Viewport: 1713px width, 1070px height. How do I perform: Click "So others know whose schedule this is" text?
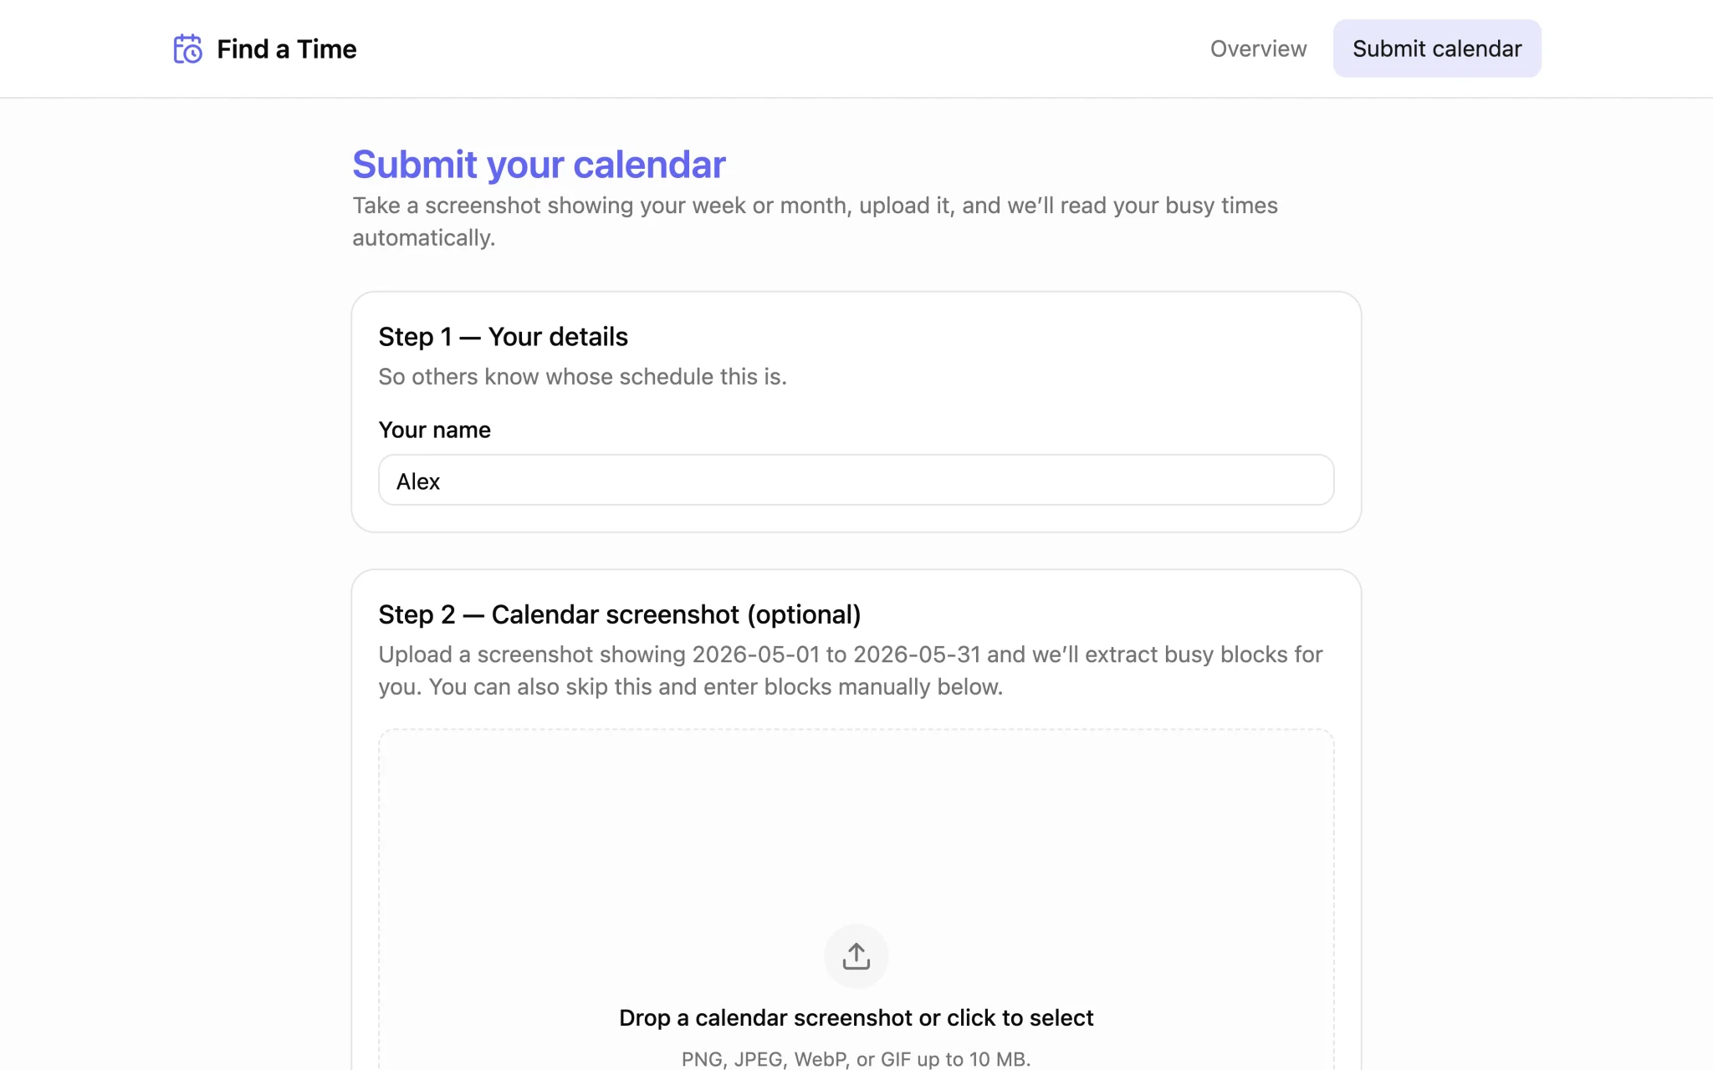[582, 376]
